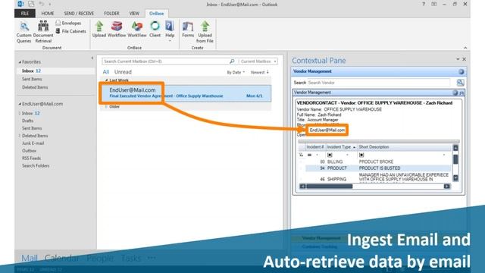
Task: Switch to the HOME tab
Action: [x=48, y=14]
